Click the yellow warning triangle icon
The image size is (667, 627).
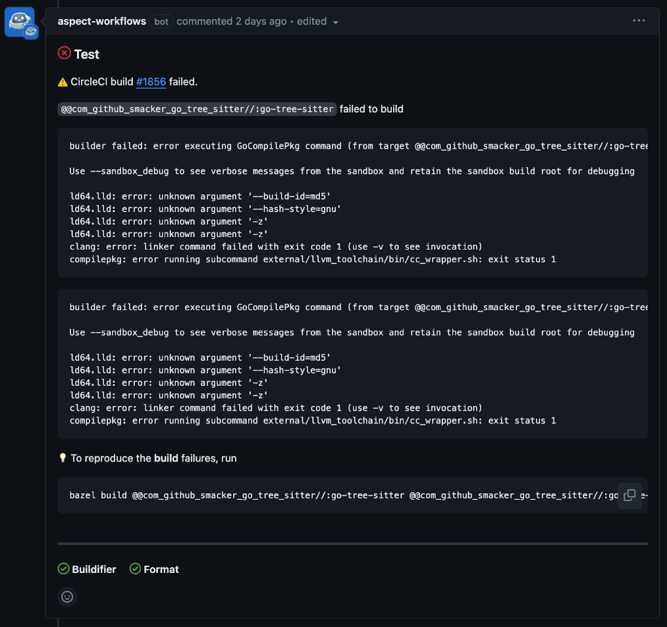tap(63, 82)
